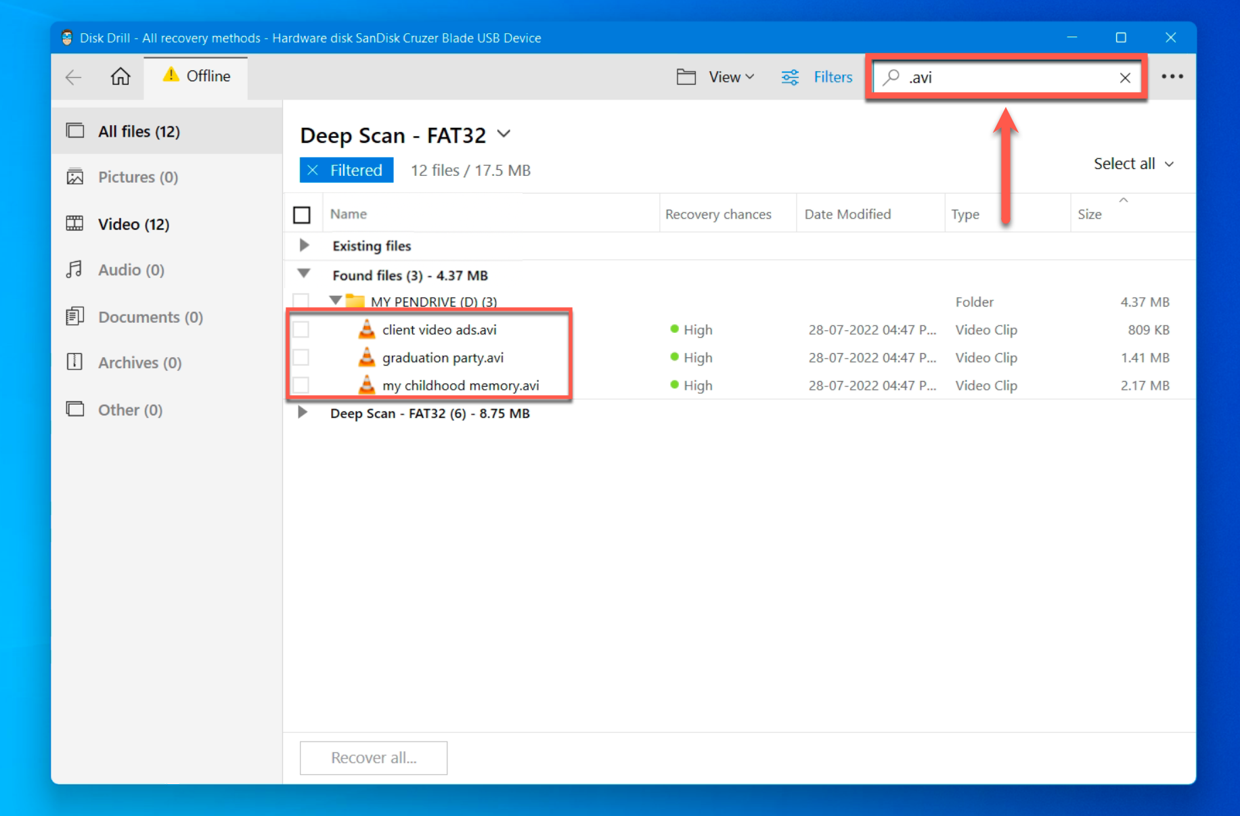Click High recovery chance for graduation party.avi

click(691, 357)
